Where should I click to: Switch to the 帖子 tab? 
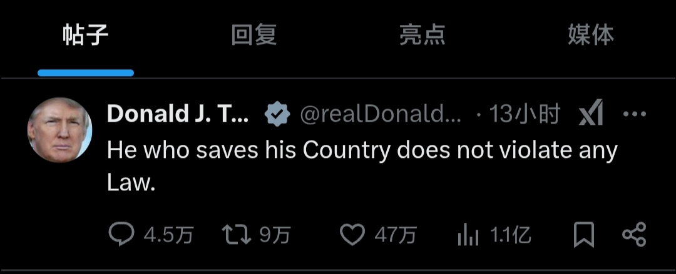pyautogui.click(x=86, y=36)
